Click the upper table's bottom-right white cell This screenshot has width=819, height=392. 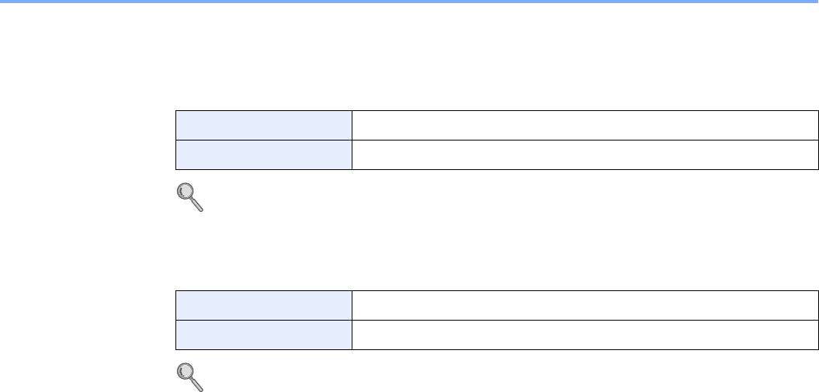coord(585,154)
